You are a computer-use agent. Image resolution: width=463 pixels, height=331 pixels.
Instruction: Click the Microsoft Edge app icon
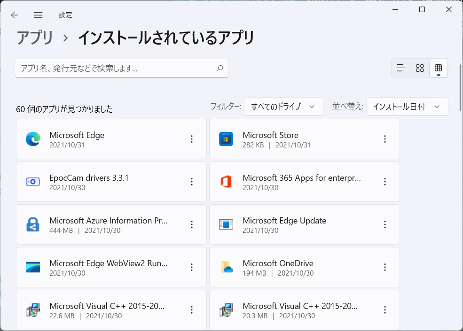point(33,139)
